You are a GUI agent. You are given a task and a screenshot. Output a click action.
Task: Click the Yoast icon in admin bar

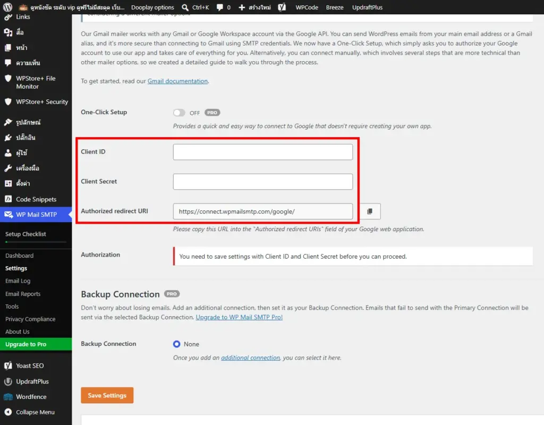(x=282, y=7)
